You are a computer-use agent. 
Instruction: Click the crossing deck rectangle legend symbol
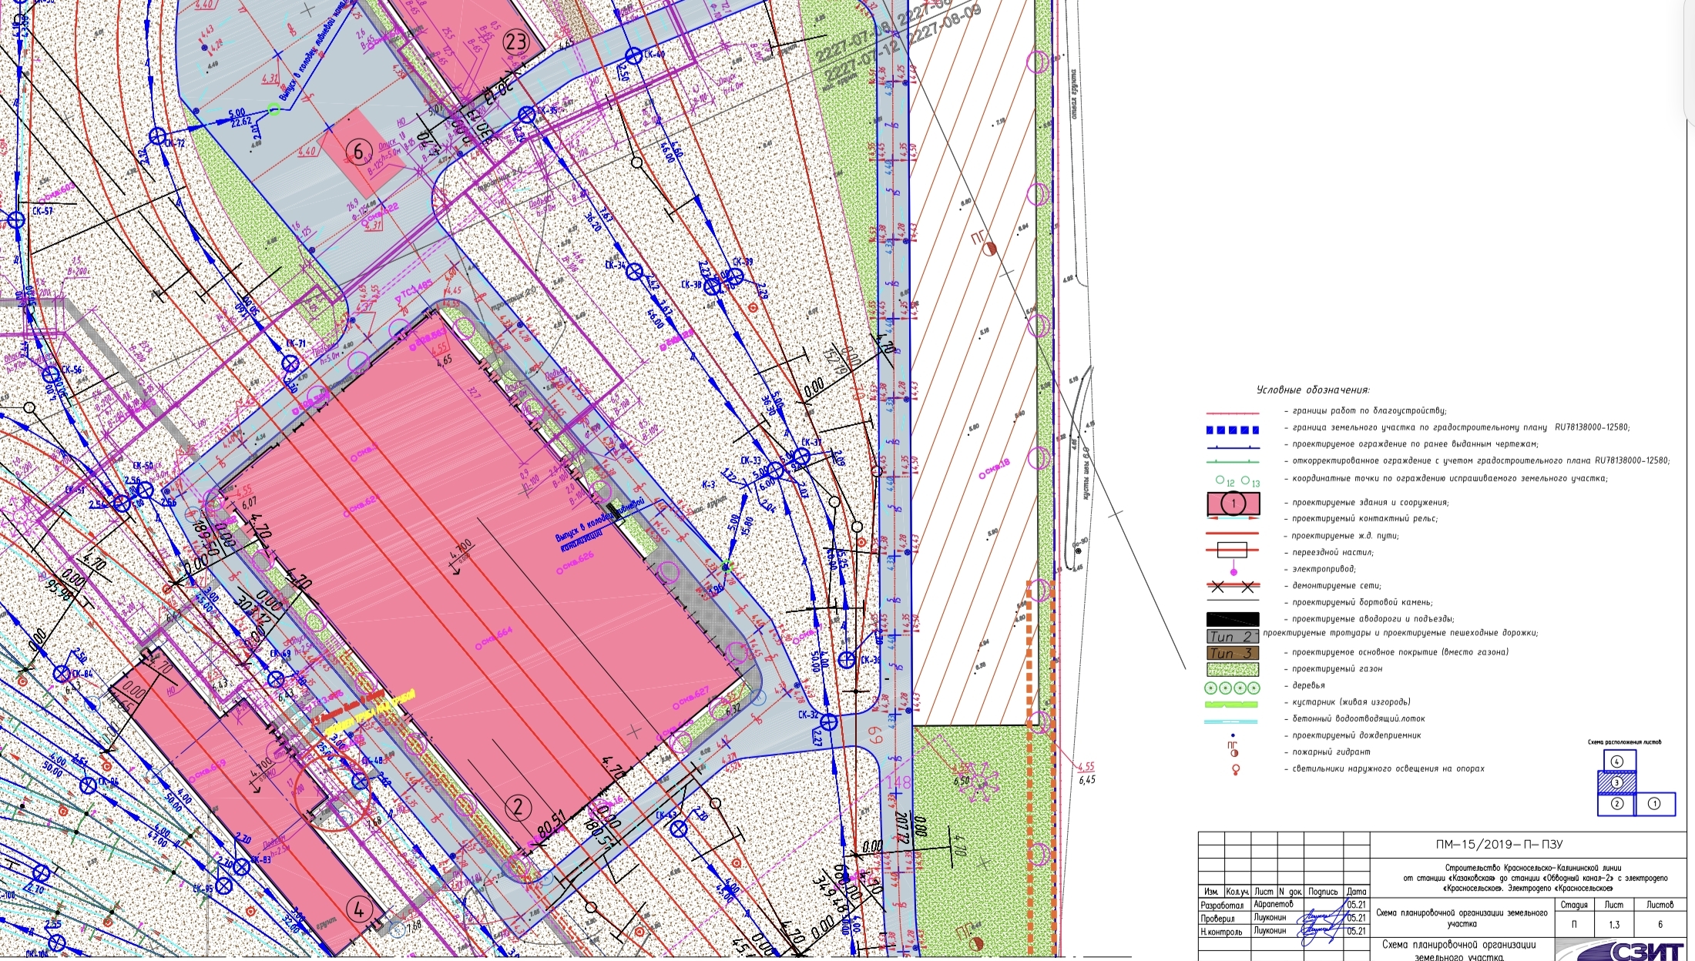1232,551
